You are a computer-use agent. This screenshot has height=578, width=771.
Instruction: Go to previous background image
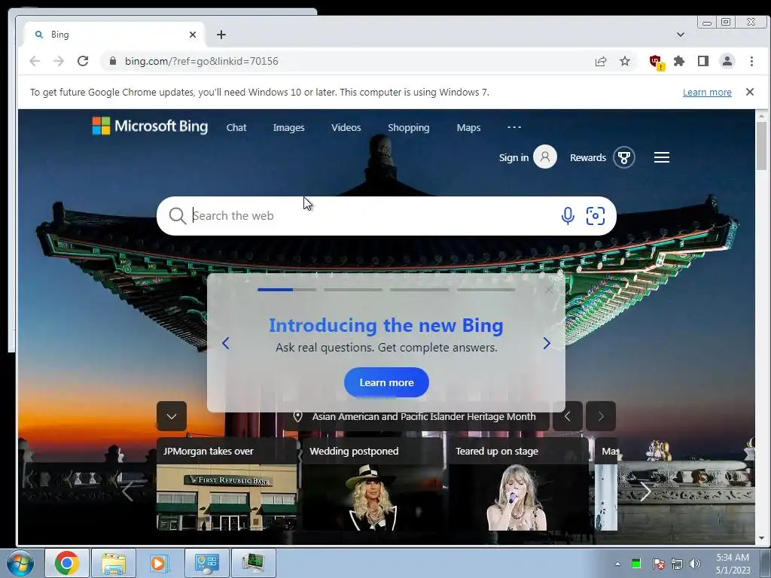tap(568, 416)
